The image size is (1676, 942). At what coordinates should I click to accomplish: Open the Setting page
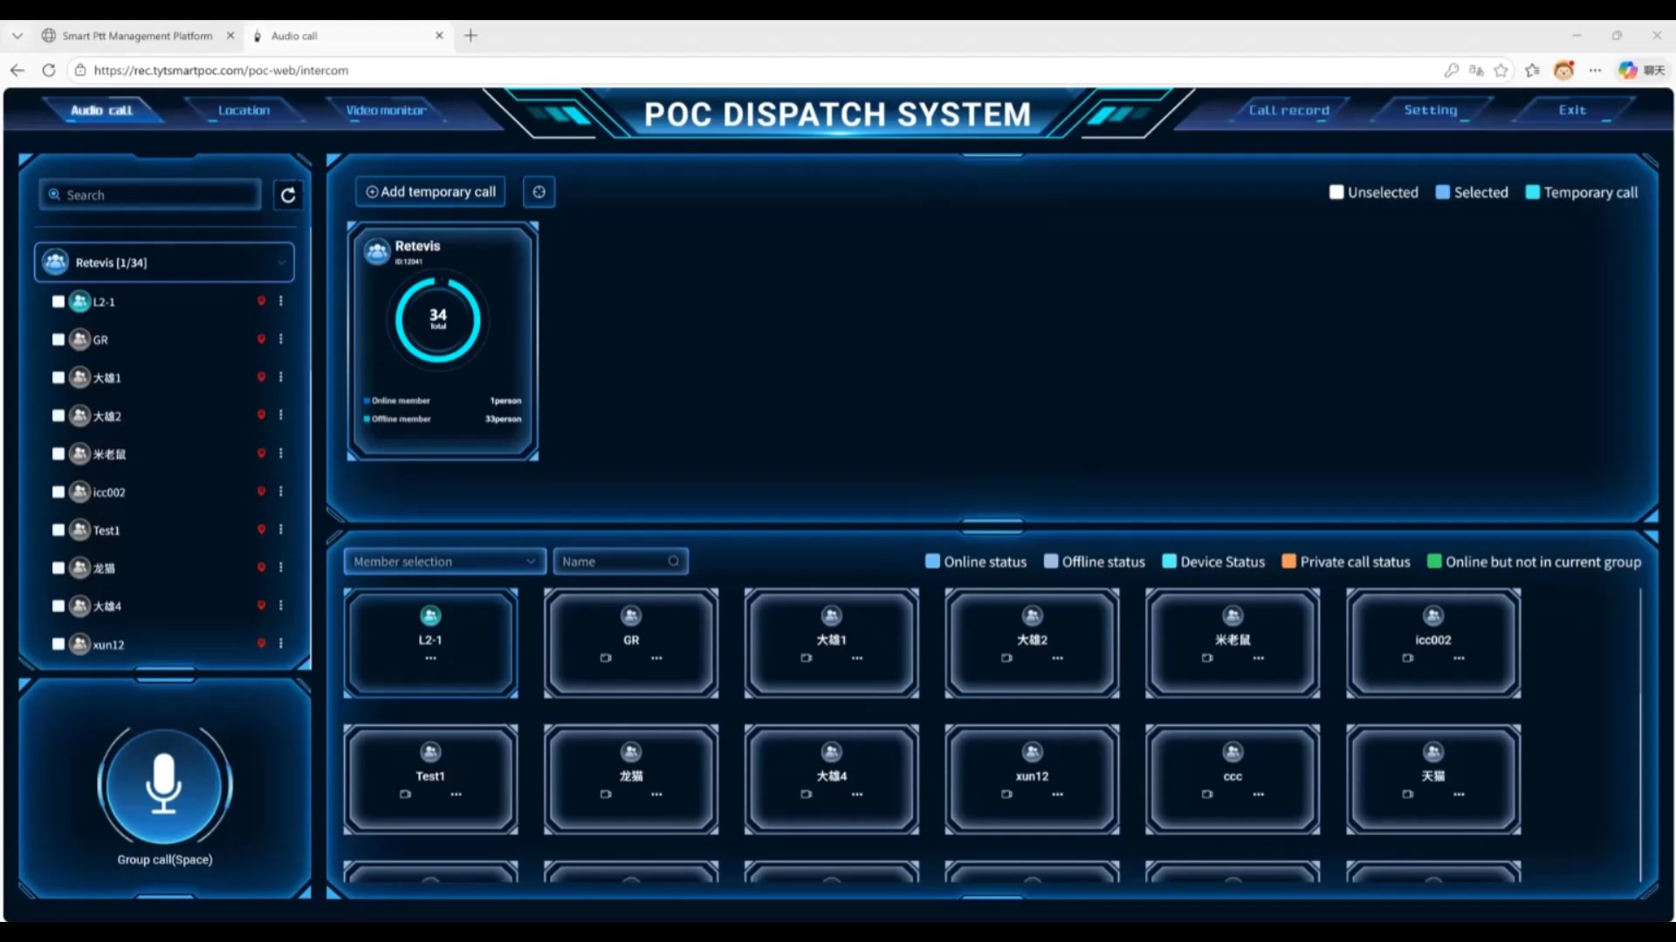tap(1430, 110)
